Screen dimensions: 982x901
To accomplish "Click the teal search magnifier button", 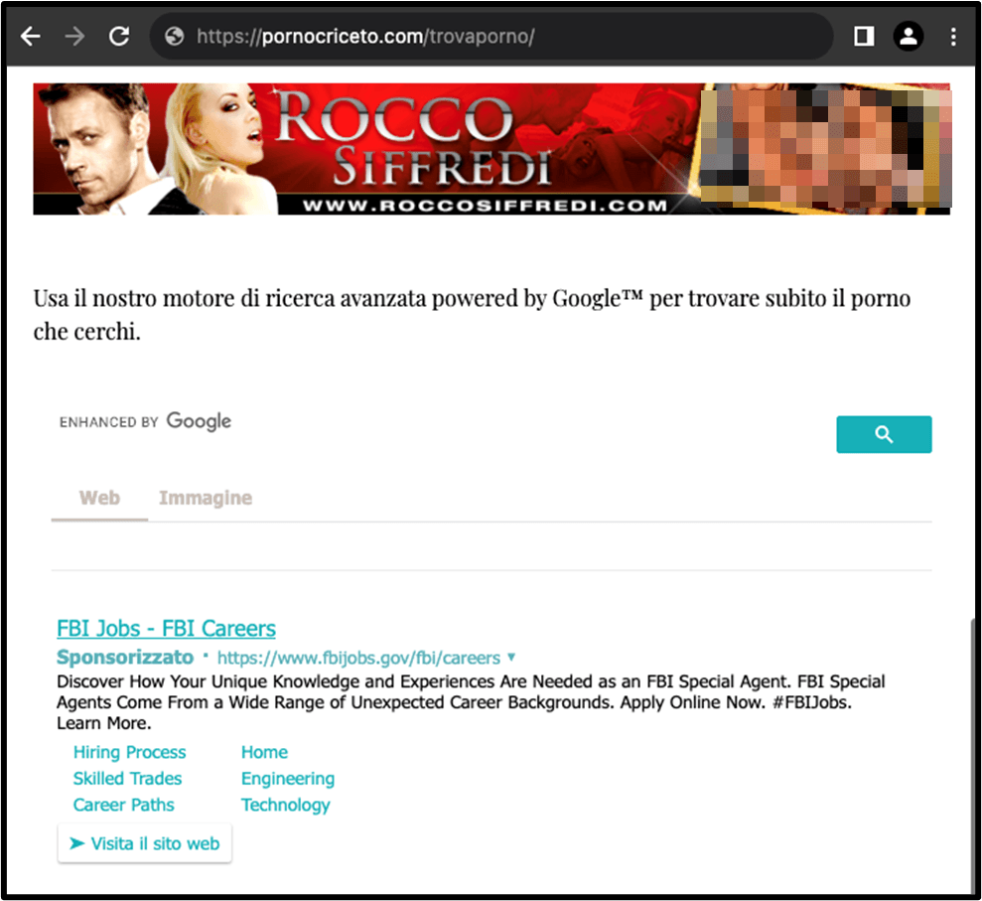I will [884, 434].
